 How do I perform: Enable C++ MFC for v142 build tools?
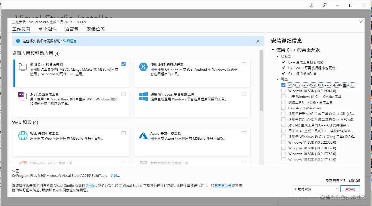coord(283,119)
